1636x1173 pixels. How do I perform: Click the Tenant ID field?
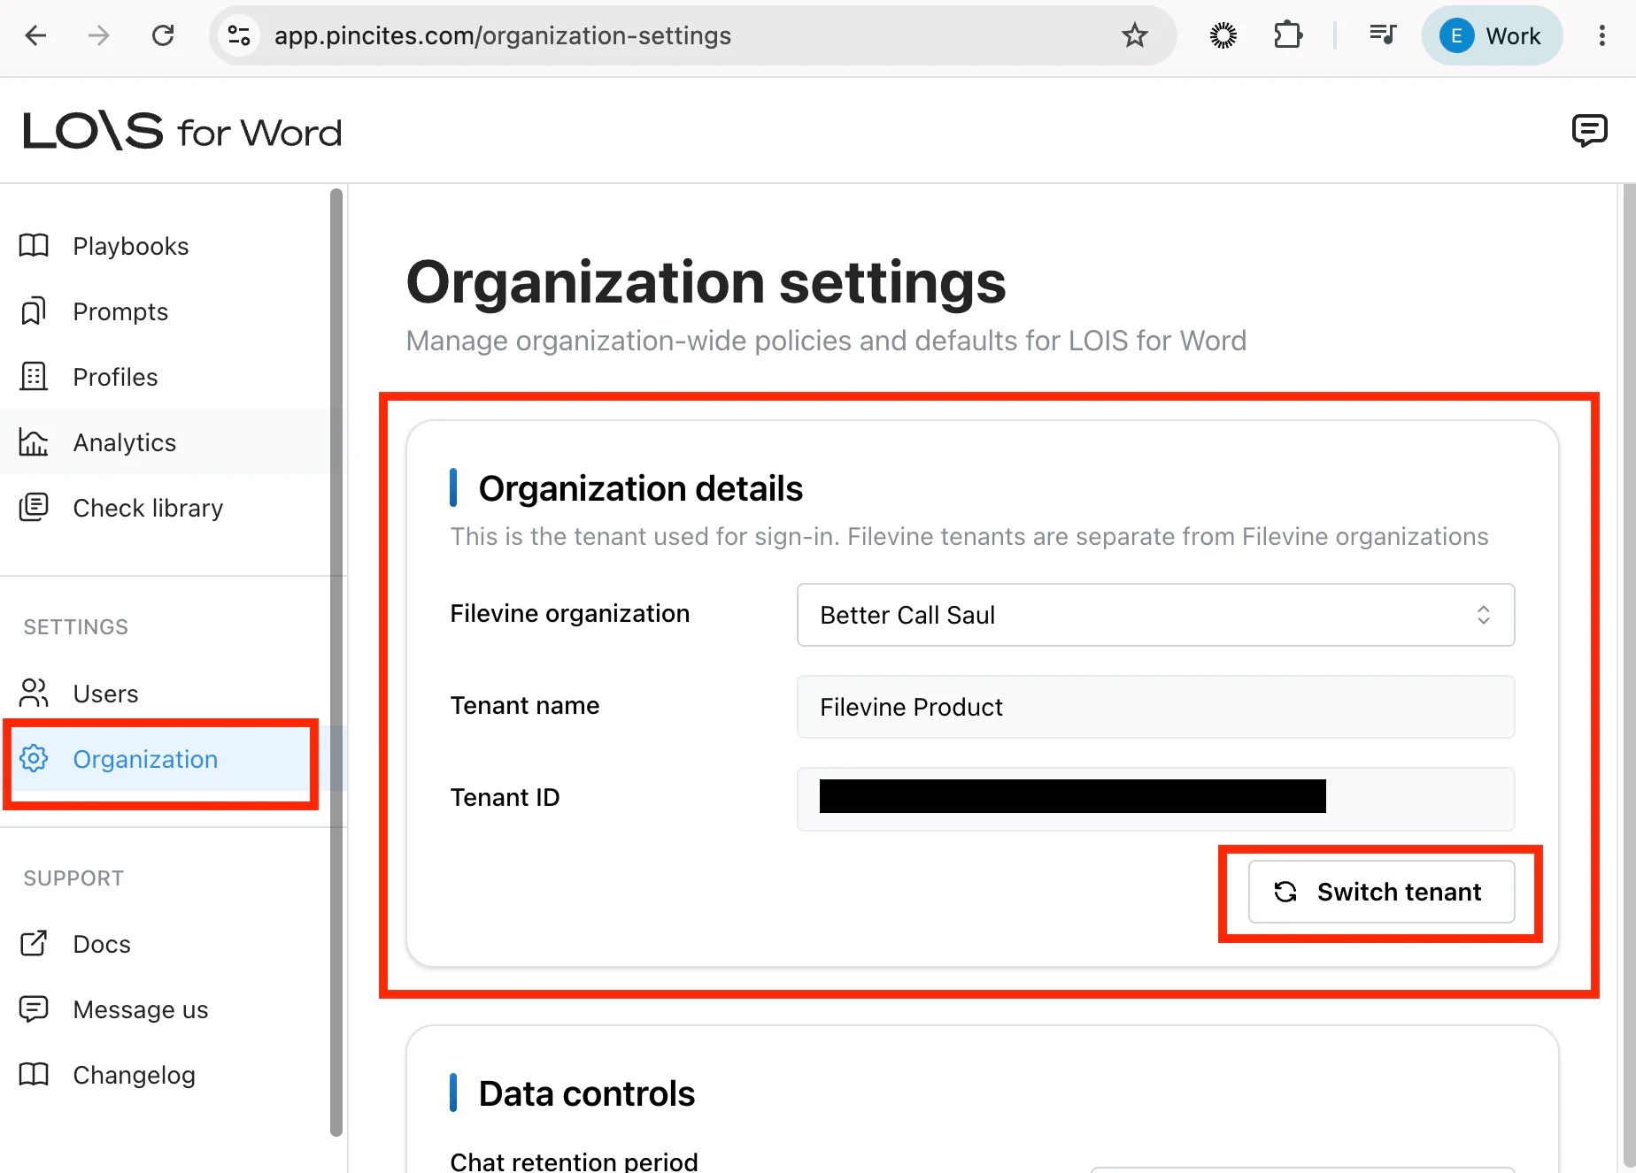[1156, 799]
